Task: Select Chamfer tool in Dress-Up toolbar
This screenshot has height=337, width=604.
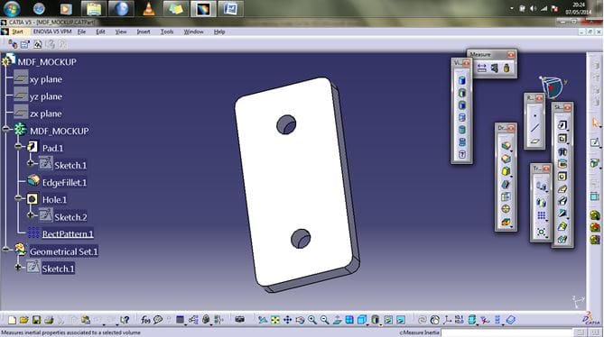Action: [506, 159]
